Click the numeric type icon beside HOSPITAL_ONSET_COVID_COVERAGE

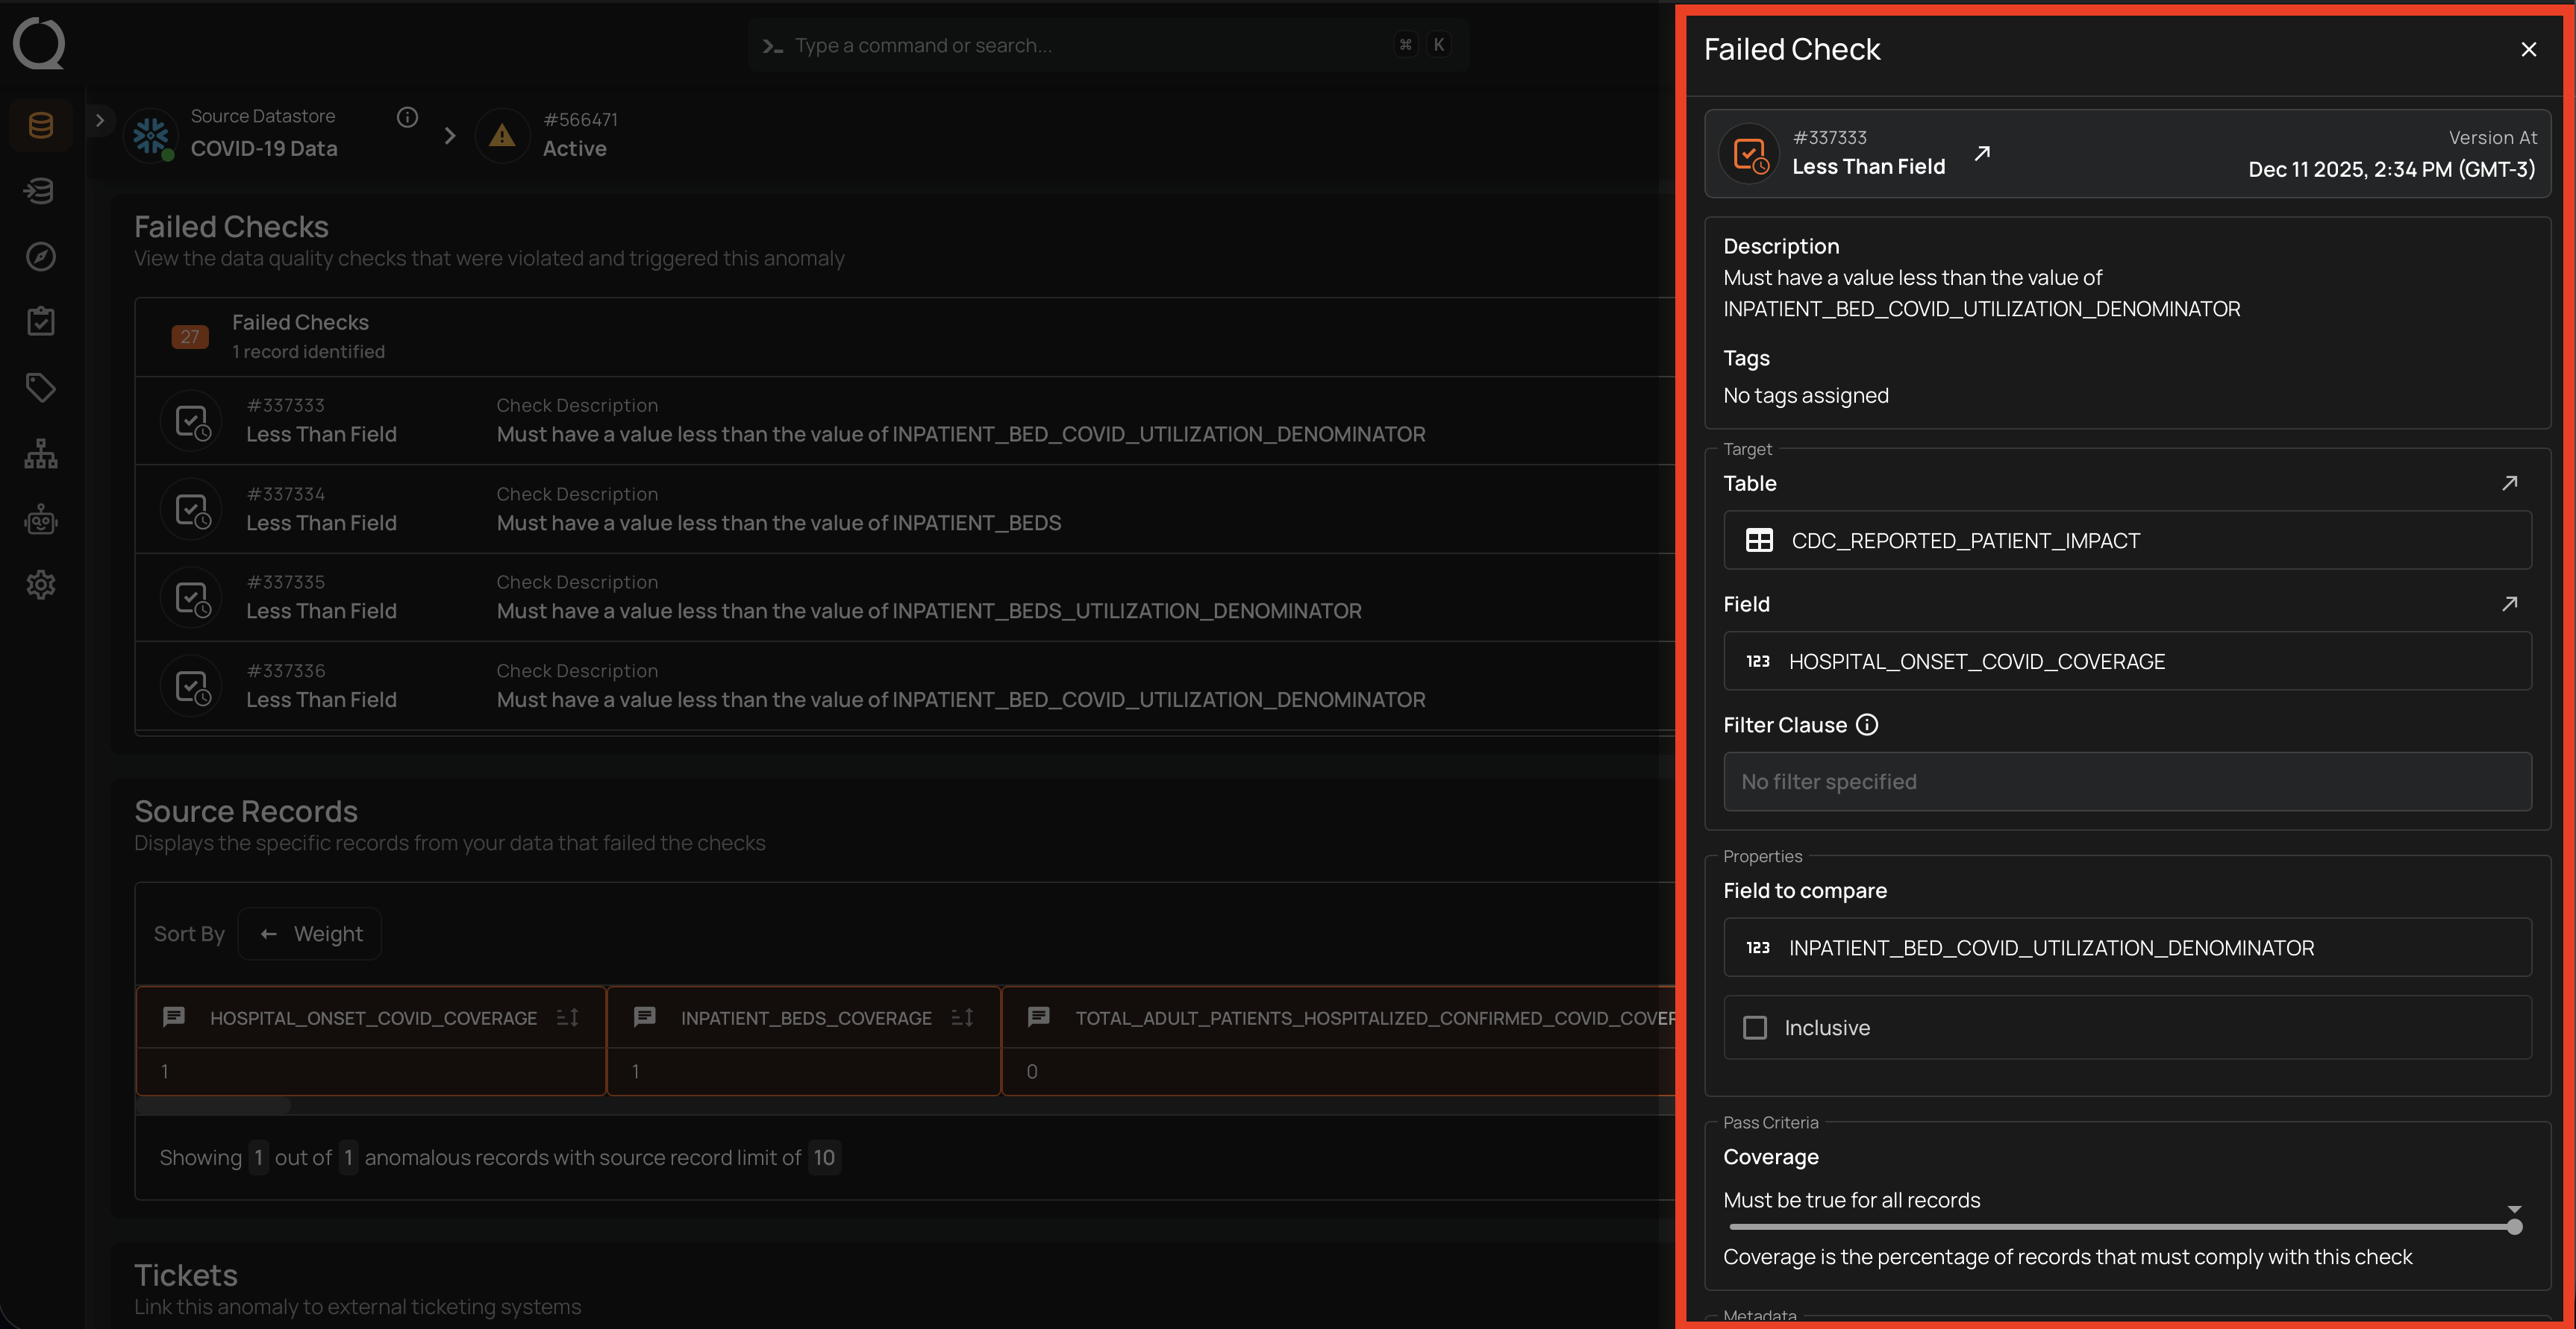tap(1758, 662)
